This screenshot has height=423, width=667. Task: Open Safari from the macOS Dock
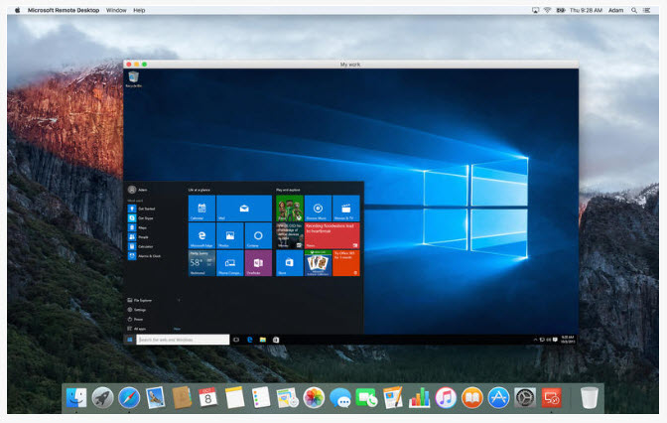pos(128,398)
